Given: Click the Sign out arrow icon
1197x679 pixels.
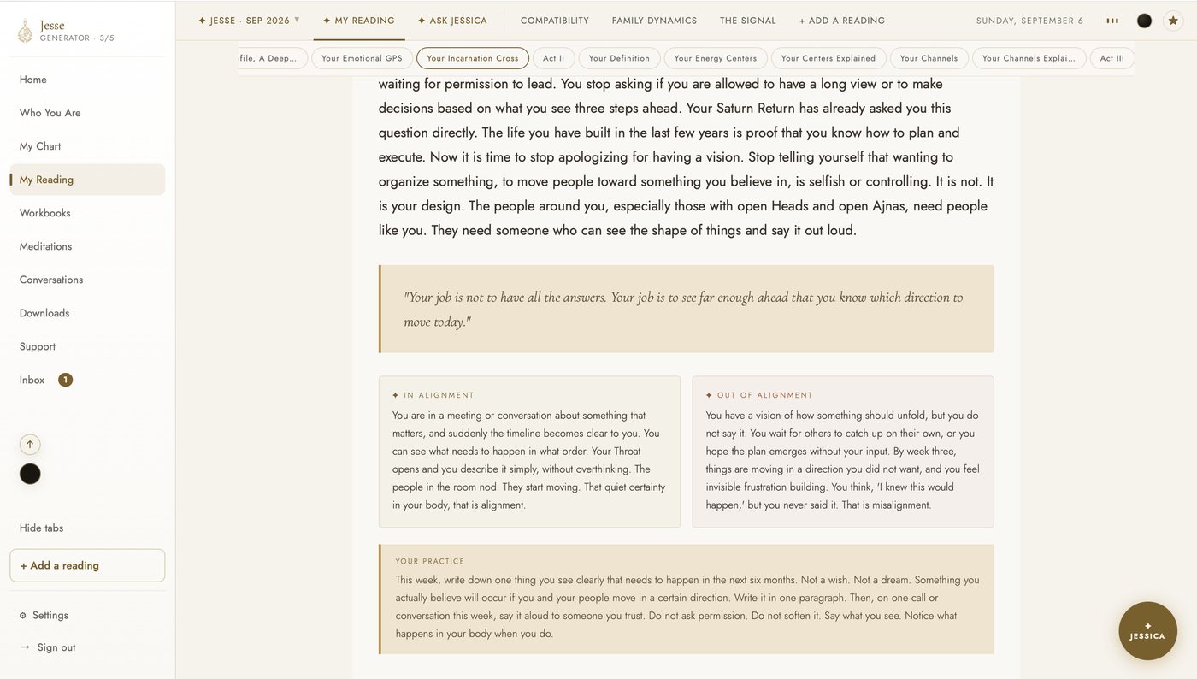Looking at the screenshot, I should pos(25,647).
